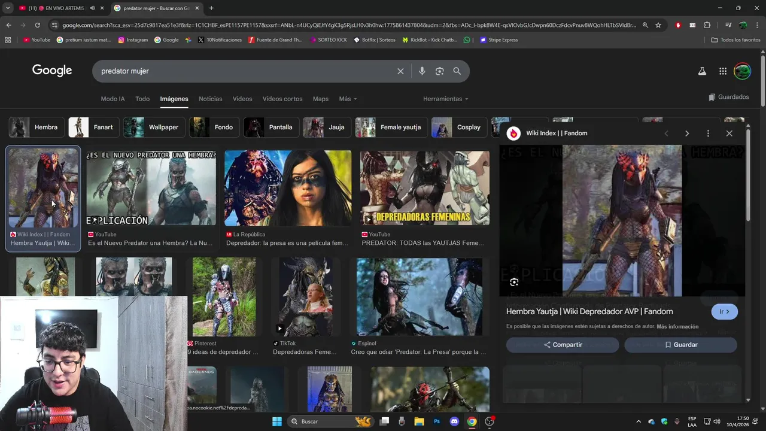Open Windows Start menu
The width and height of the screenshot is (766, 431).
[x=276, y=421]
